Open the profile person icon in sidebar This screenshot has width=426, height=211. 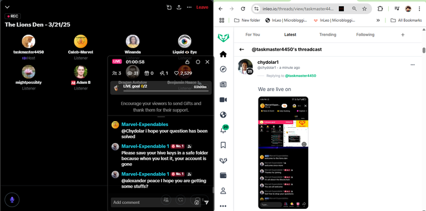tap(223, 190)
